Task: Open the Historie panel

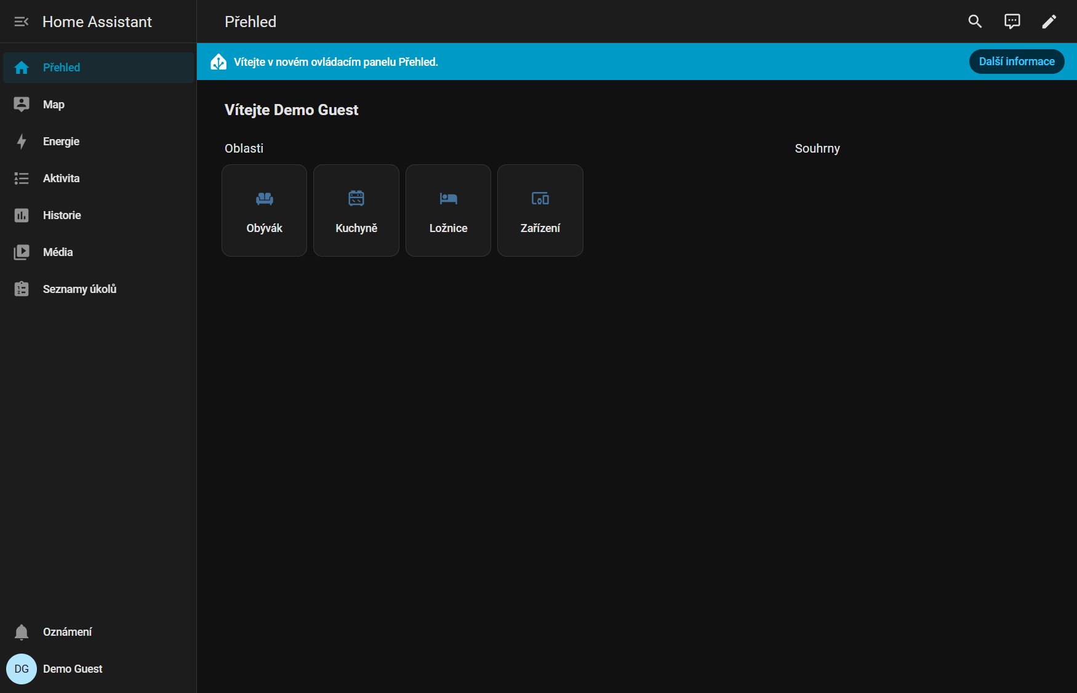Action: click(98, 215)
